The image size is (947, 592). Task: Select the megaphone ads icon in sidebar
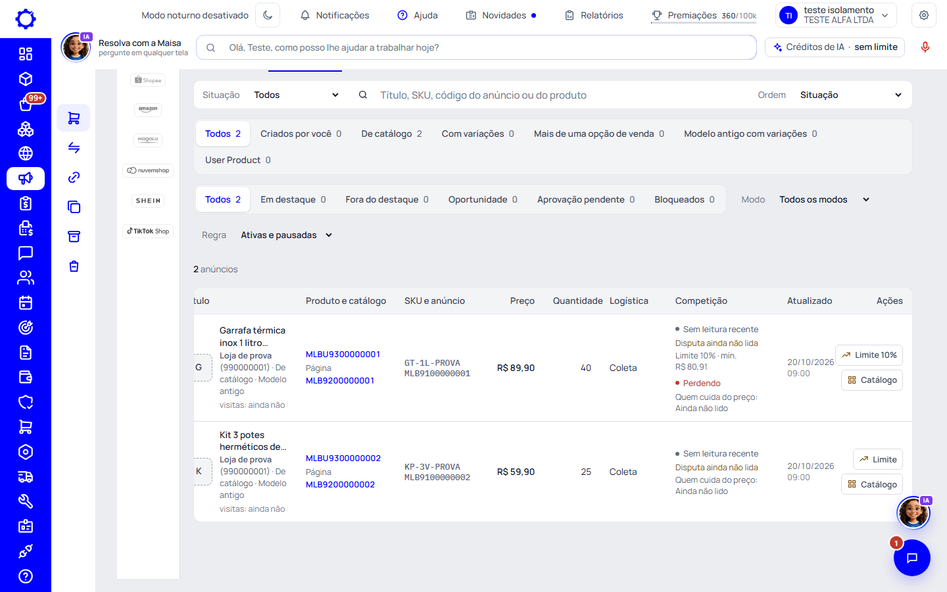point(26,178)
